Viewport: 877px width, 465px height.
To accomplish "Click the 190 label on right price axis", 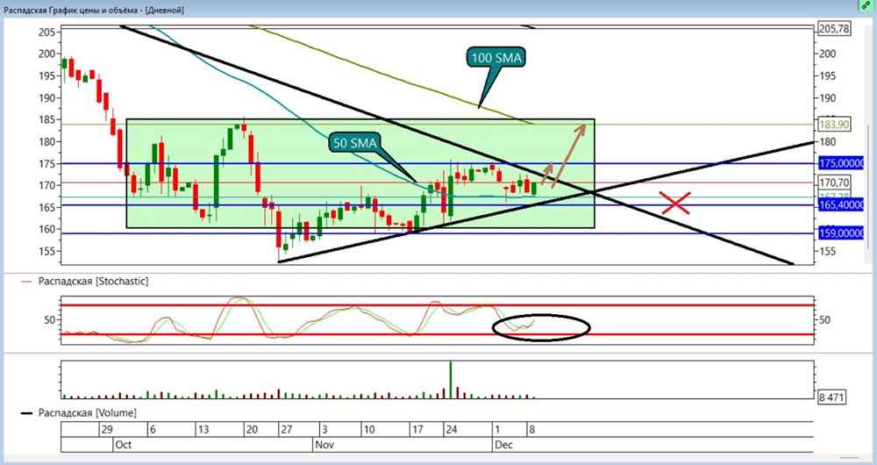I will (828, 98).
